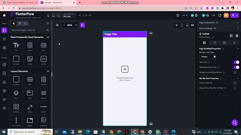Open WhatsApp from the Windows taskbar

click(158, 132)
